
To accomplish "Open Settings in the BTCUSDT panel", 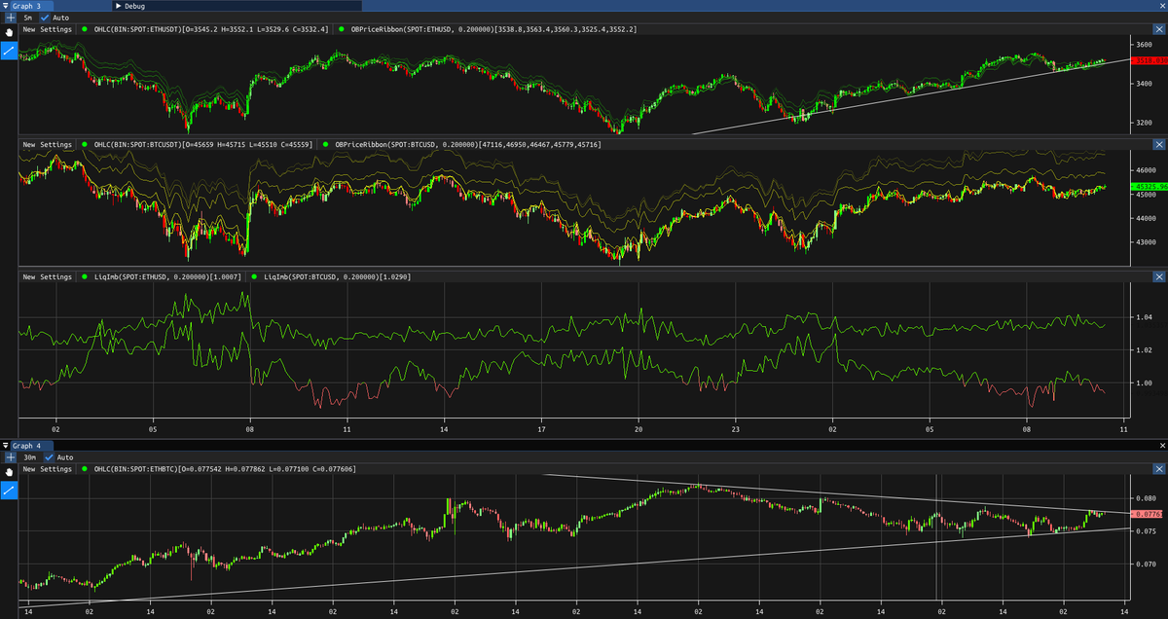I will [55, 144].
